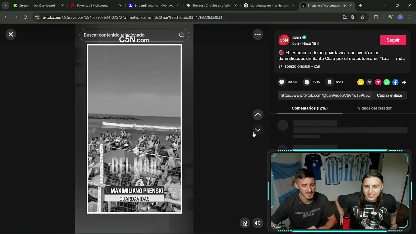The image size is (416, 234).
Task: Switch to 'ola gigante en mar' Google tab
Action: pos(269,6)
